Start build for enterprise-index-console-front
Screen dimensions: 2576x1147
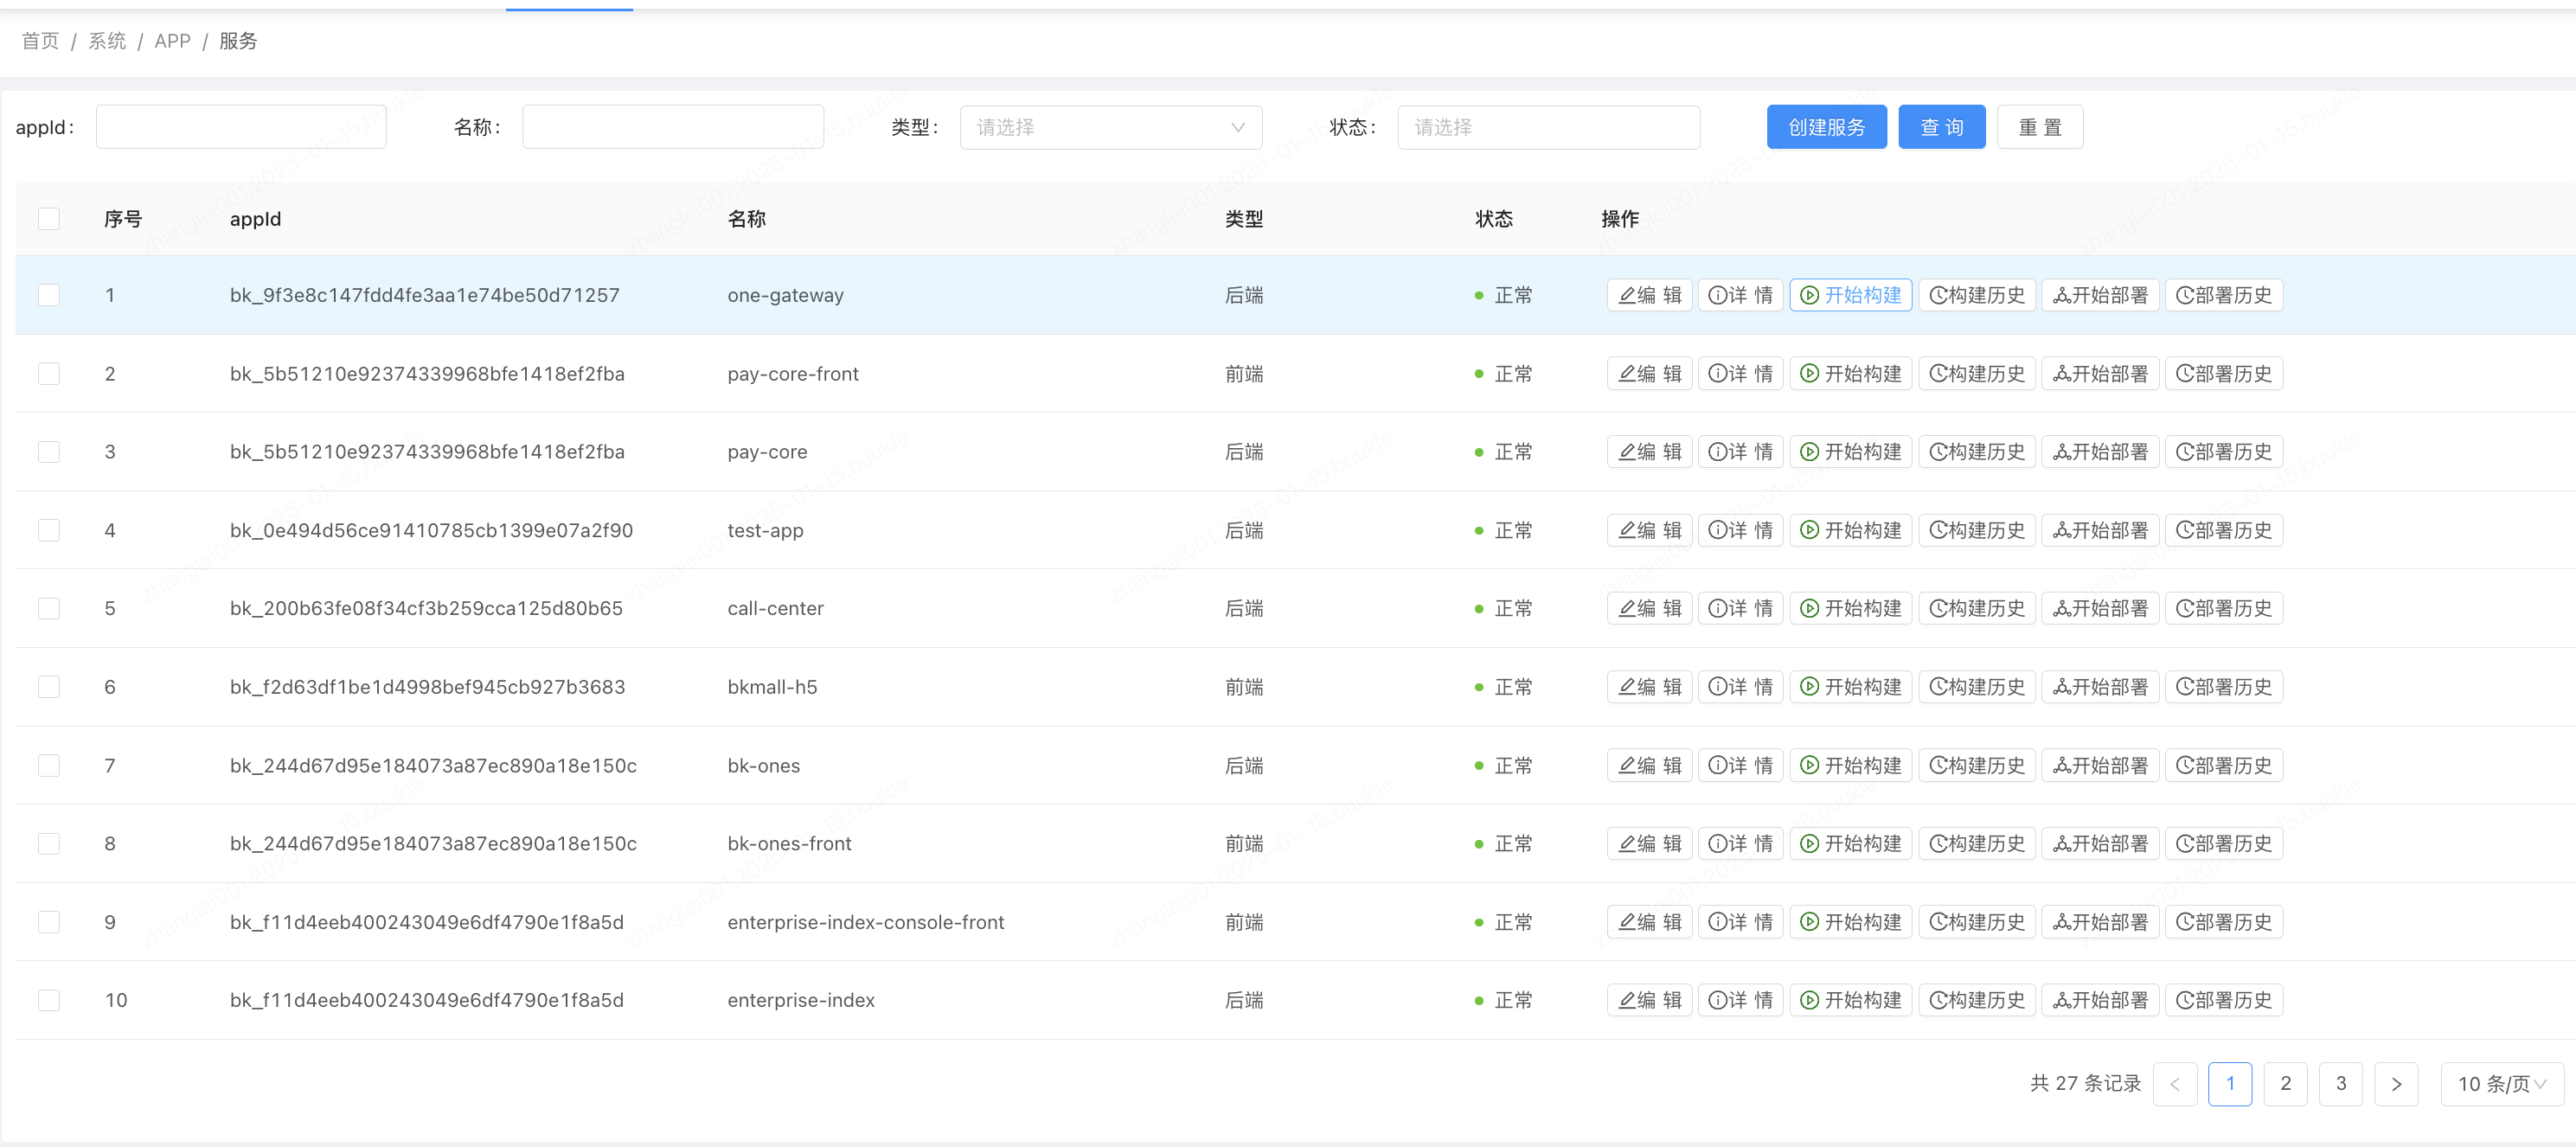[1850, 922]
